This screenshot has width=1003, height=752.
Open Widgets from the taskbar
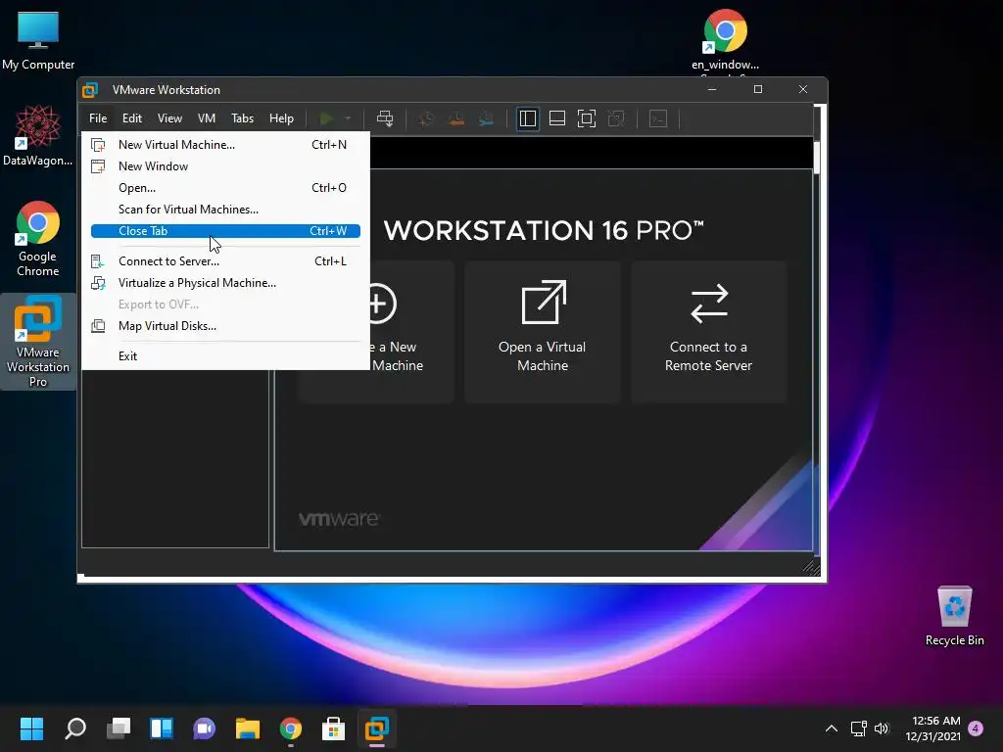[x=162, y=728]
